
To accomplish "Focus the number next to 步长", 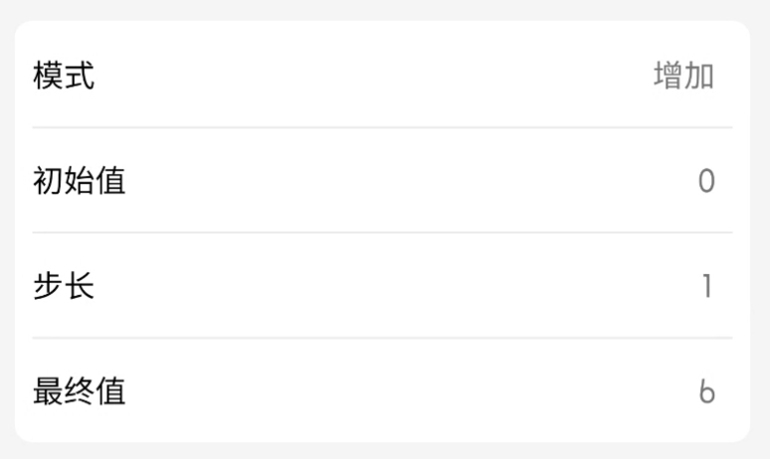I will 707,287.
